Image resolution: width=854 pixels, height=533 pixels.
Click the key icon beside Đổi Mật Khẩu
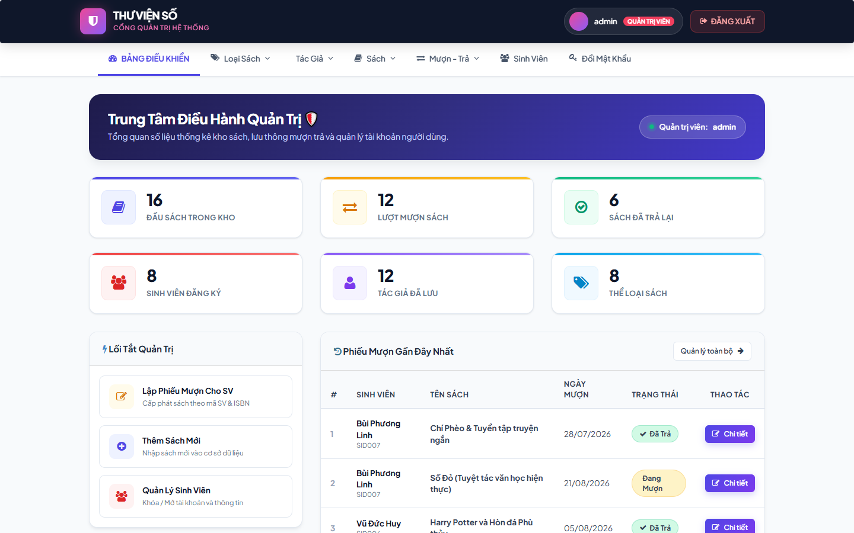(573, 58)
